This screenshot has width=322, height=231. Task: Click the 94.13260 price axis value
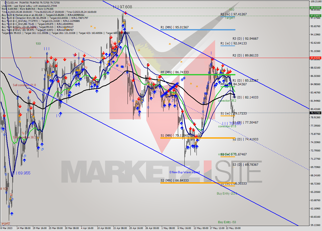point(315,34)
